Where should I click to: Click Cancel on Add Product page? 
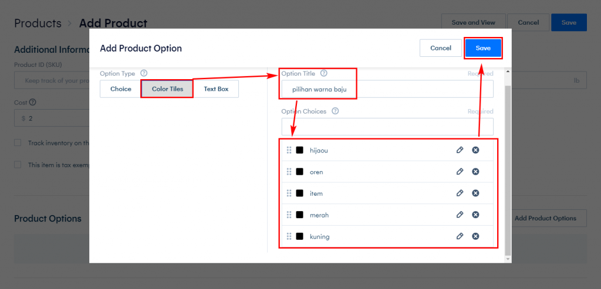pyautogui.click(x=528, y=23)
